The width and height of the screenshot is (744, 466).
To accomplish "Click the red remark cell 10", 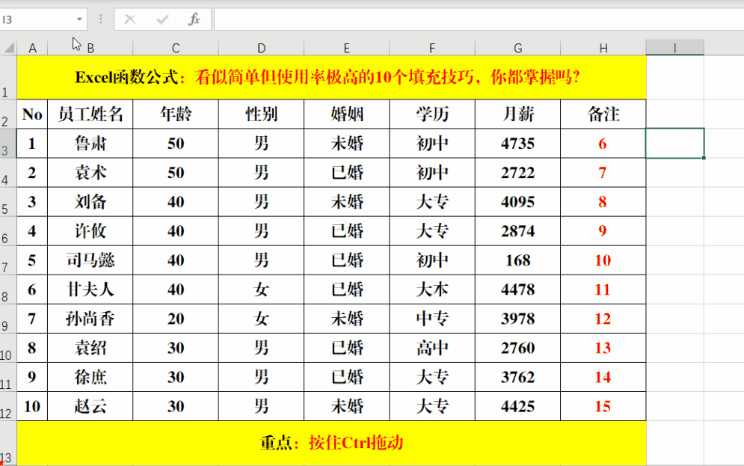I will [603, 260].
